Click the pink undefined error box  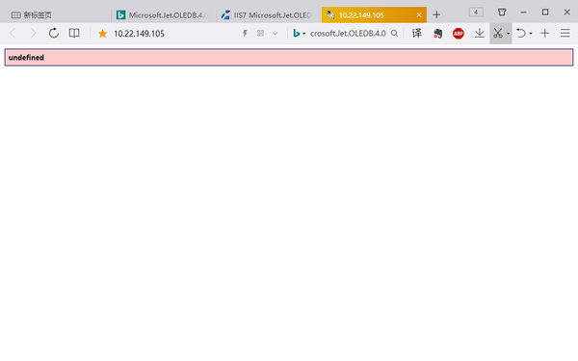[289, 58]
